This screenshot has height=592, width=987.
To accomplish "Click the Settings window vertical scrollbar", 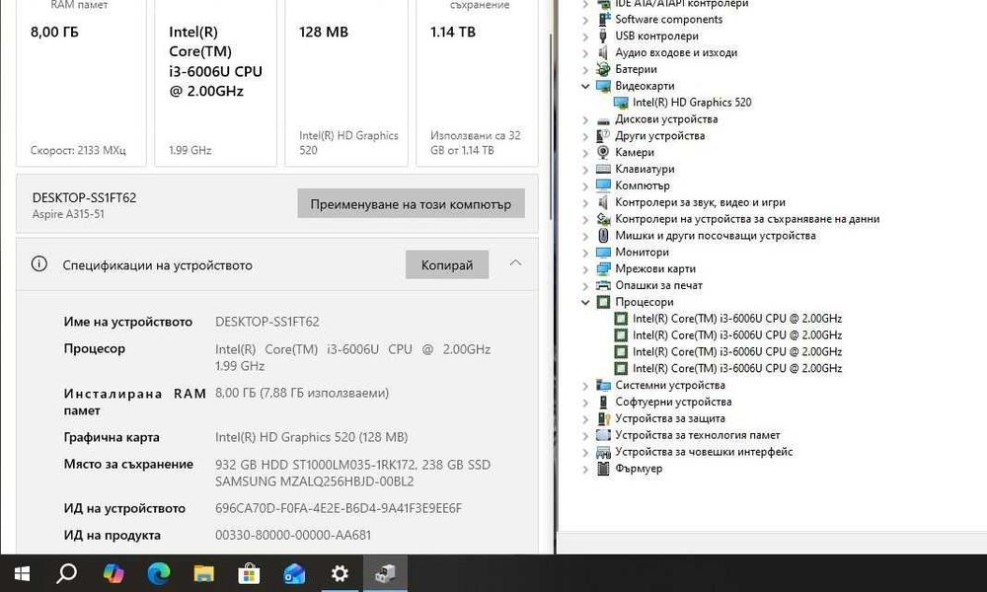I will pyautogui.click(x=550, y=126).
